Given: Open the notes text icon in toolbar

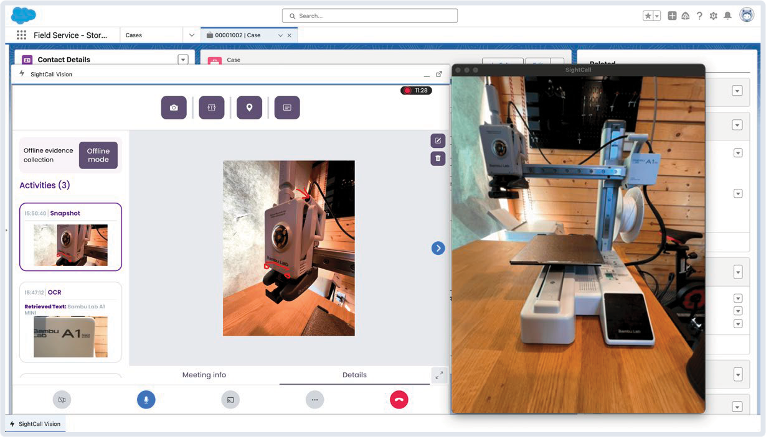Looking at the screenshot, I should (x=286, y=108).
